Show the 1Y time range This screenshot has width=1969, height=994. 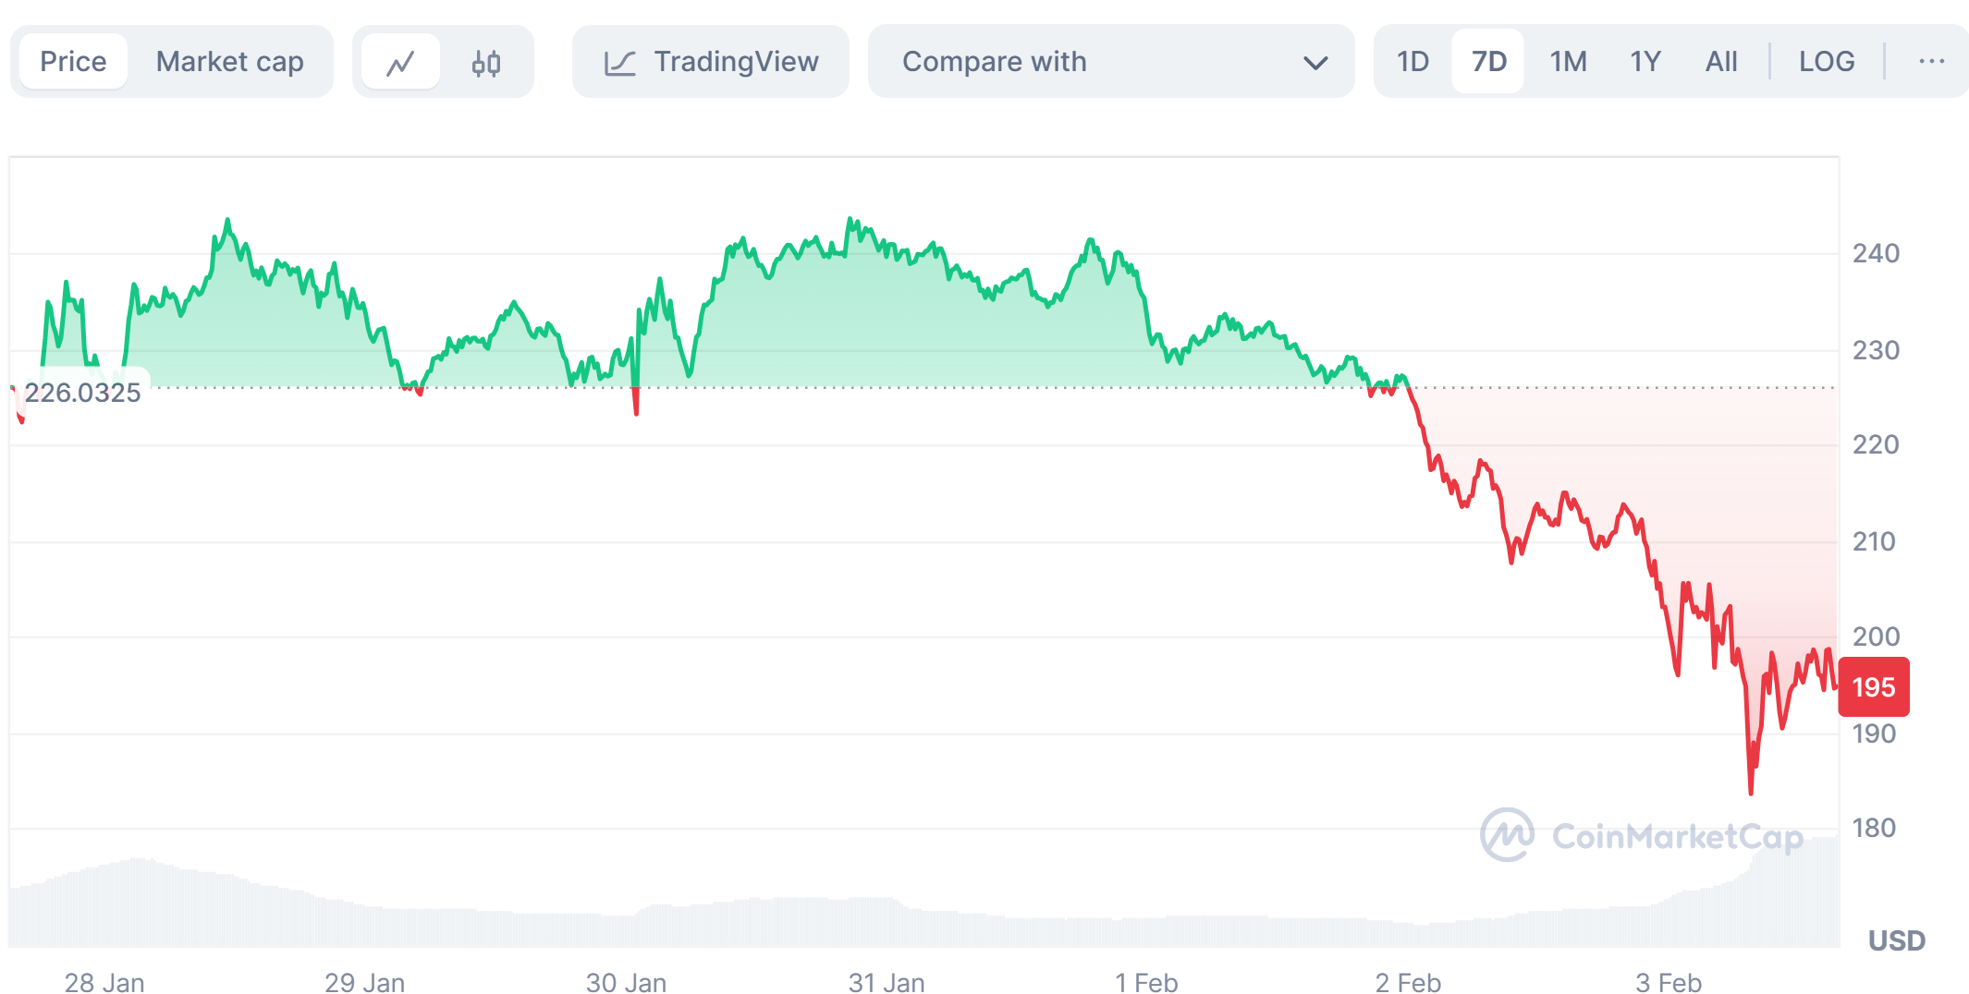tap(1645, 62)
